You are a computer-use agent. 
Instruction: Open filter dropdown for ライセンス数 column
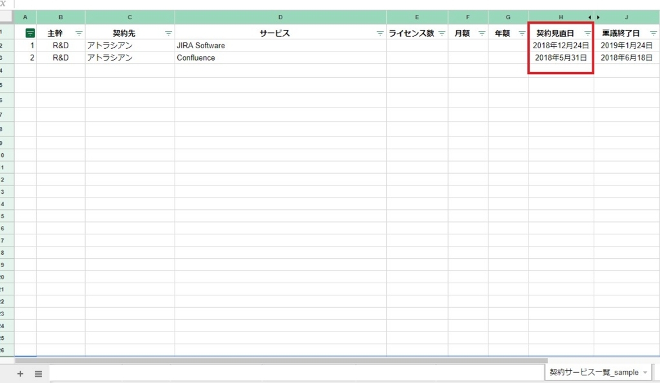tap(442, 33)
